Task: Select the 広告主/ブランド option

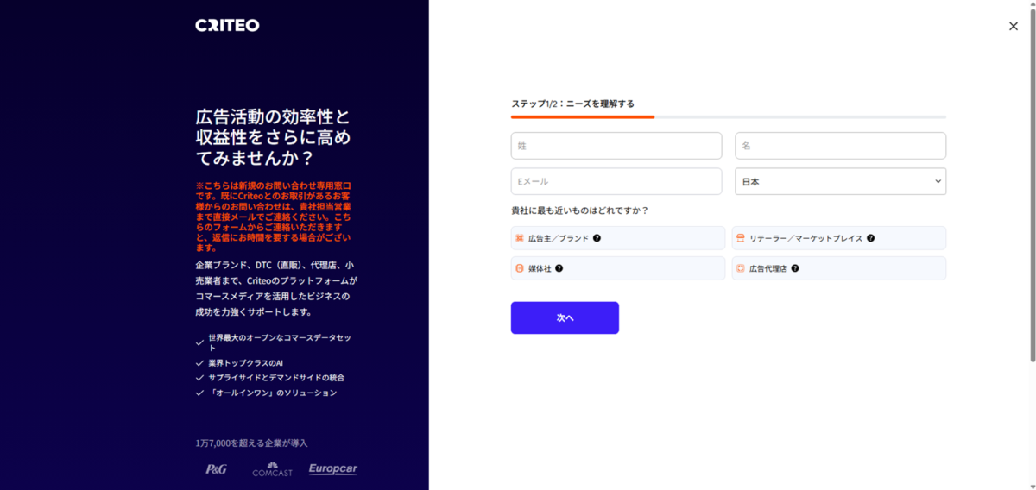Action: [x=618, y=238]
